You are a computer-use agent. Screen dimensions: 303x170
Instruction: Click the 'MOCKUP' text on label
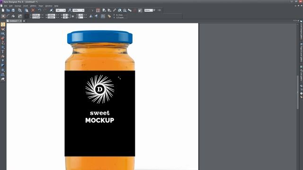point(100,120)
